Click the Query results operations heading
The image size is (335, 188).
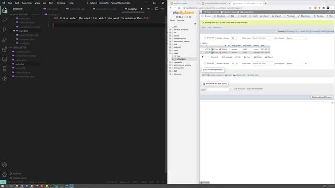(x=213, y=70)
